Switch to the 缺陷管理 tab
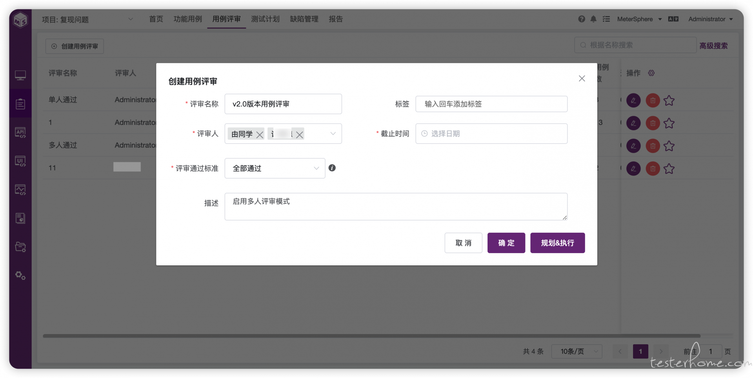This screenshot has width=753, height=378. (x=304, y=19)
